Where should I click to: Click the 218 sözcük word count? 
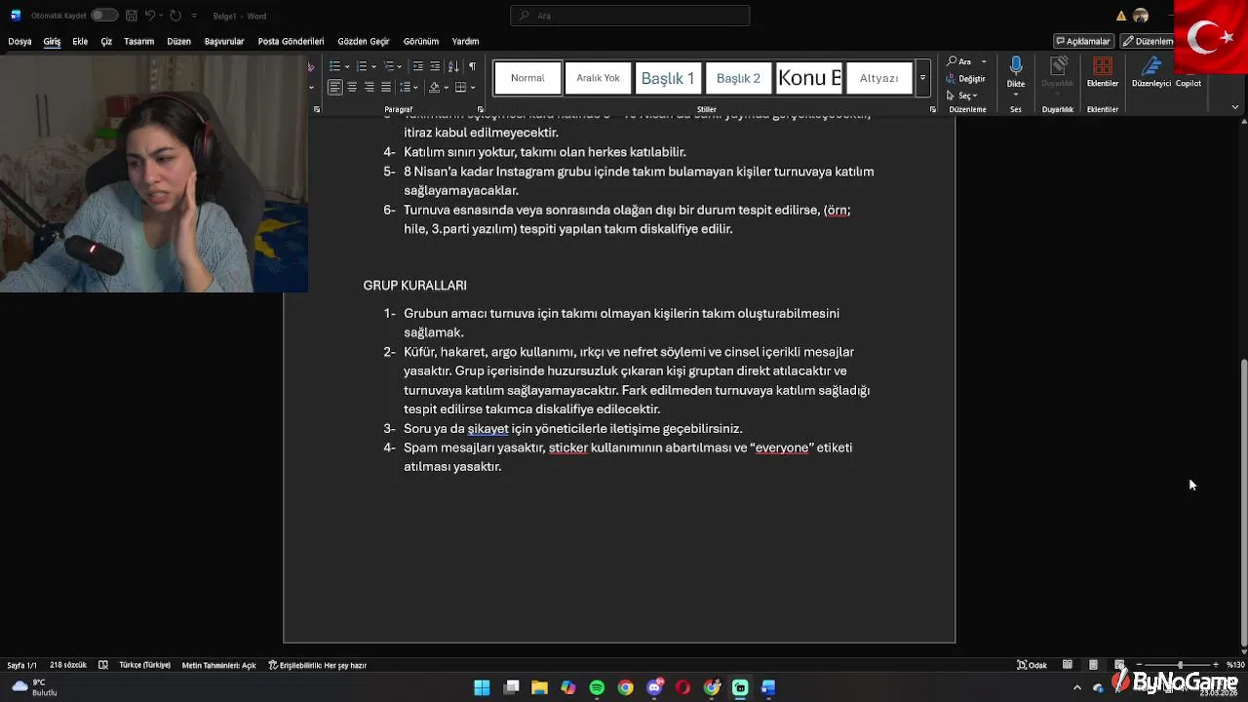click(x=68, y=665)
